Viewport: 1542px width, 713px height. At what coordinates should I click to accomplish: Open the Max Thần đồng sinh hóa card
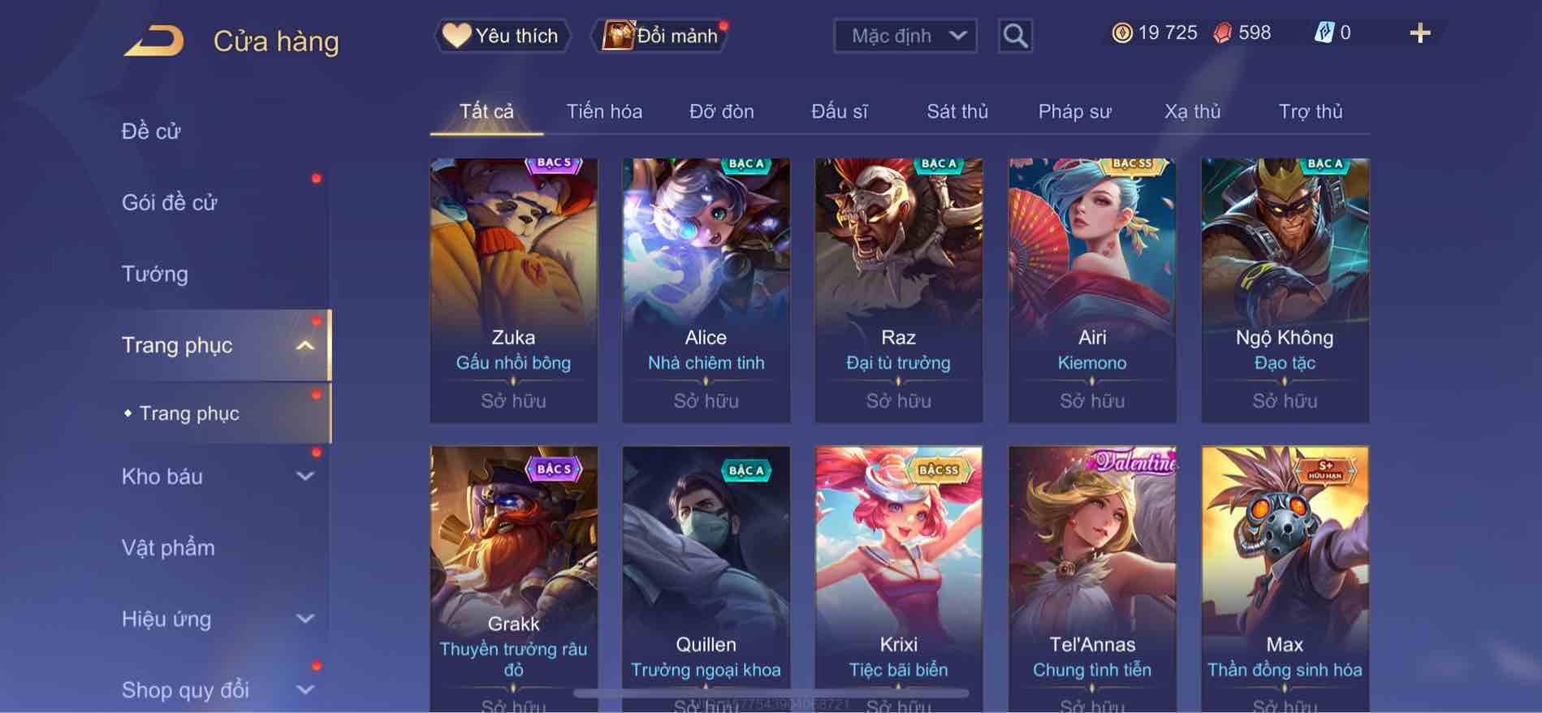click(1285, 579)
